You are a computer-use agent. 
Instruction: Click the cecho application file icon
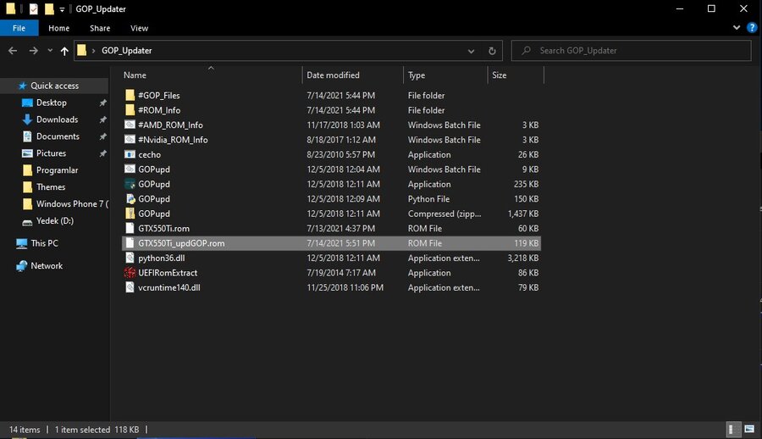coord(130,154)
